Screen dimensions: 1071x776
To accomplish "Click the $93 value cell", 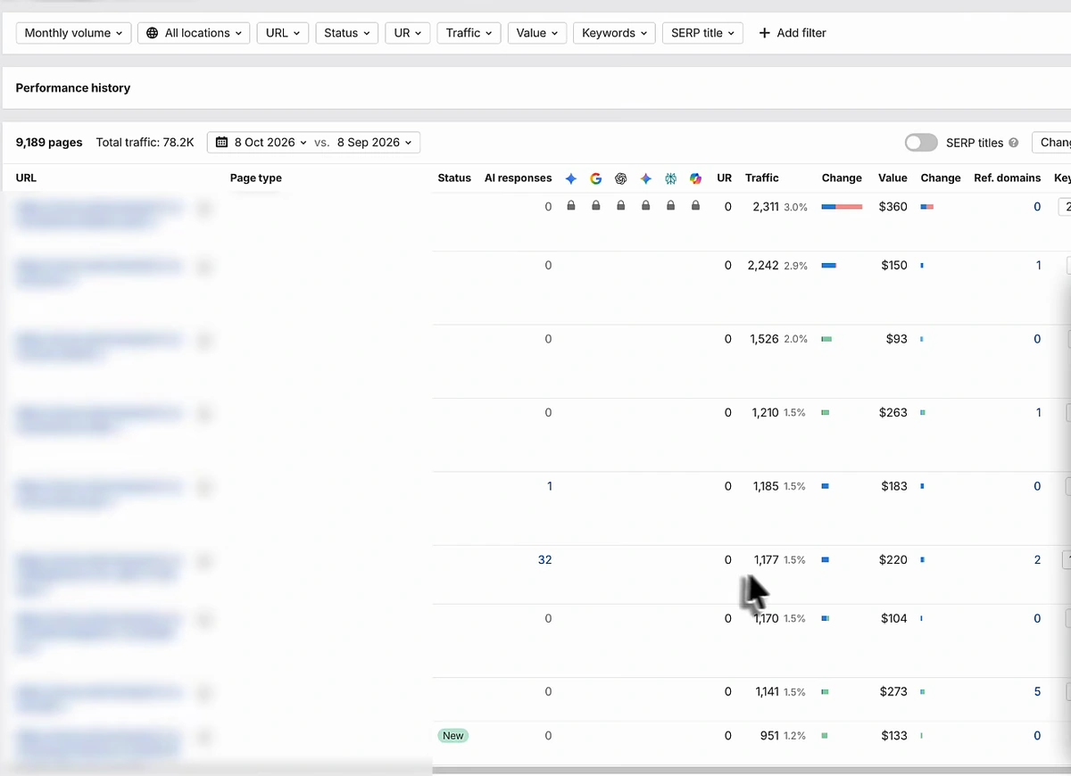I will click(x=897, y=339).
